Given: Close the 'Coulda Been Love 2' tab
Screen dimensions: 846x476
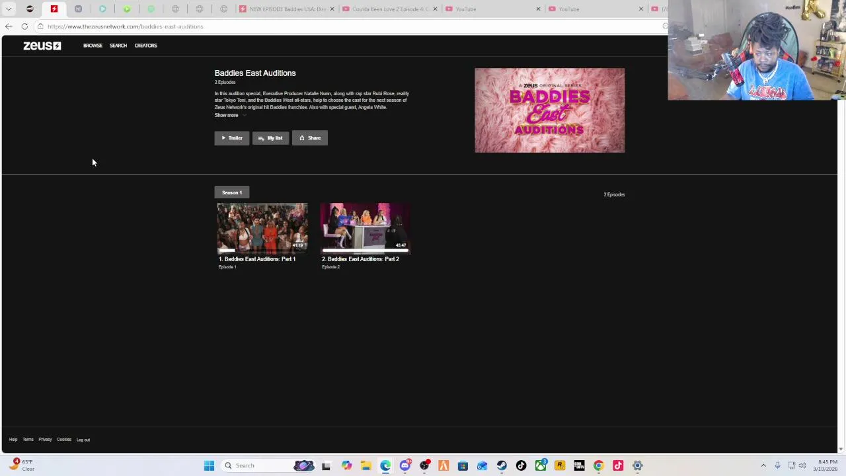Looking at the screenshot, I should [x=435, y=9].
